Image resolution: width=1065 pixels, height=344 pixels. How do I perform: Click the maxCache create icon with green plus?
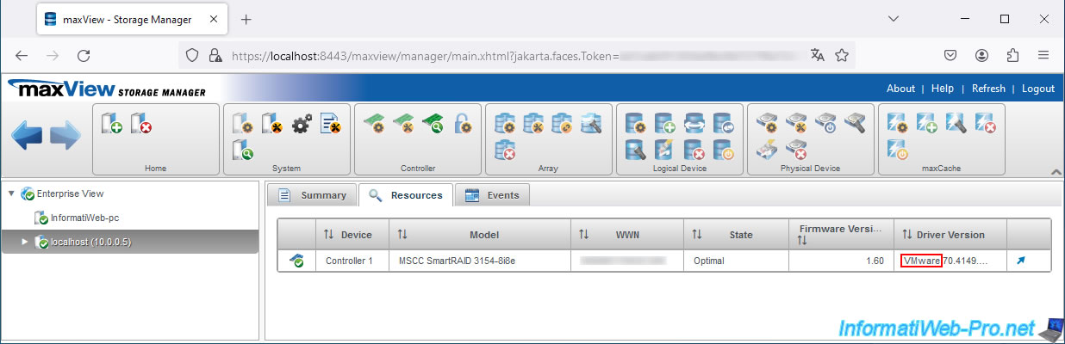click(926, 125)
